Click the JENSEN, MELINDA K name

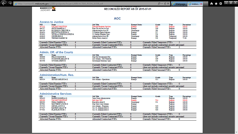point(59,79)
